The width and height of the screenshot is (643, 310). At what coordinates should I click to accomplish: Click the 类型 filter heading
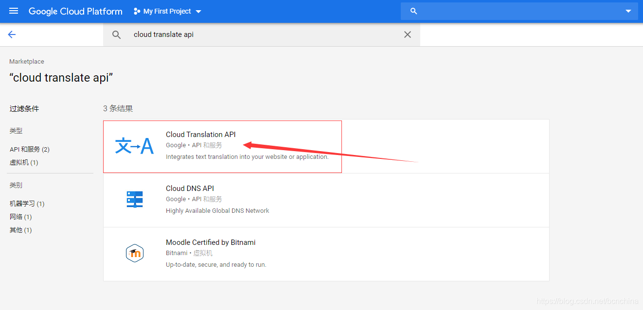coord(16,131)
